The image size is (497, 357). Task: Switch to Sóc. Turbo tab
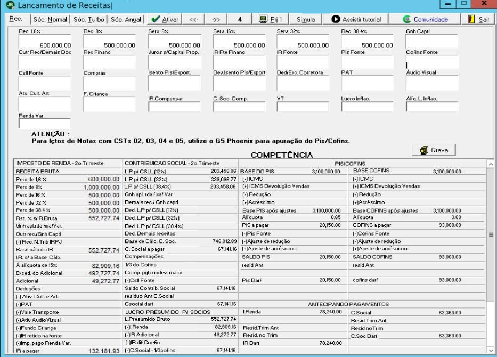click(x=89, y=19)
